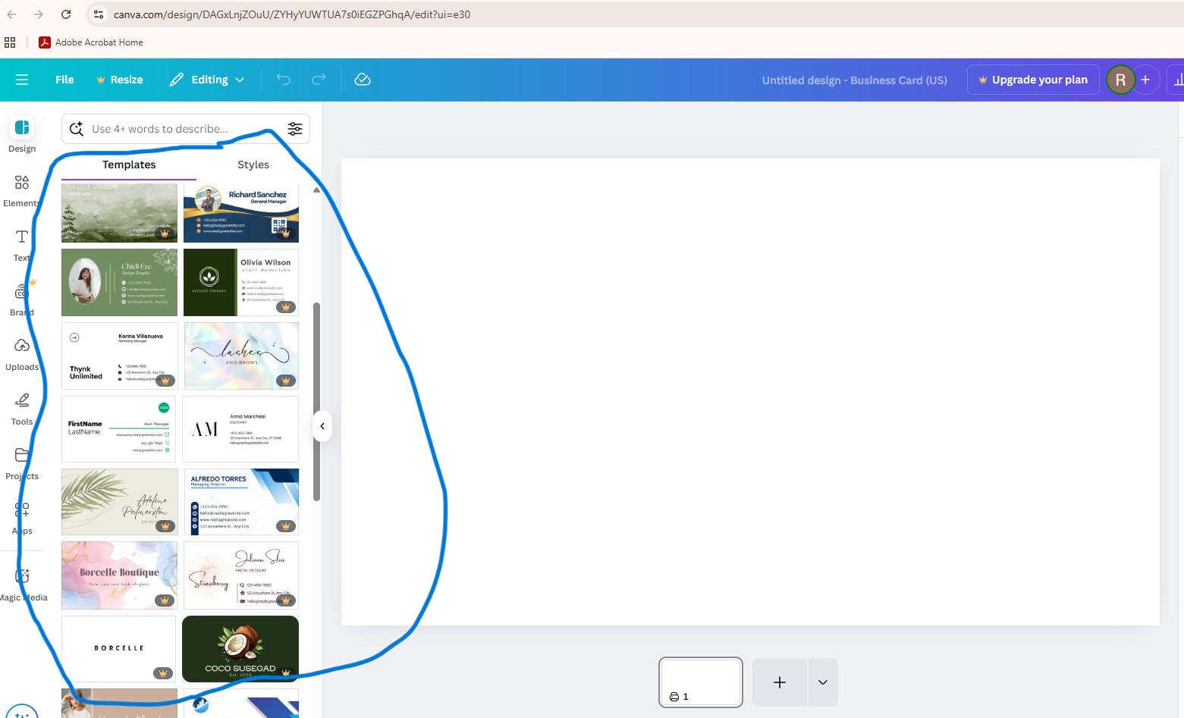Open the analytics bar chart icon
This screenshot has height=718, width=1184.
1178,80
